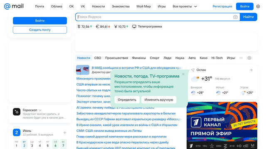
Task: Open Игры in top navigation
Action: tap(162, 7)
